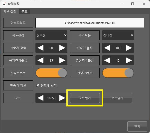Click the 아소르경로 path input field
Image resolution: width=150 pixels, height=133 pixels.
(x=90, y=23)
